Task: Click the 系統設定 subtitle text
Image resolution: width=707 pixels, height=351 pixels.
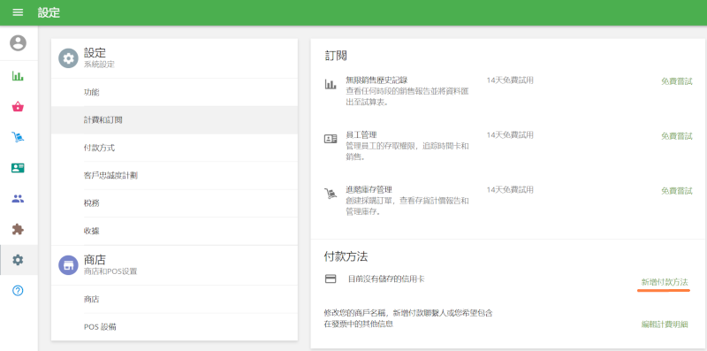Action: tap(99, 65)
